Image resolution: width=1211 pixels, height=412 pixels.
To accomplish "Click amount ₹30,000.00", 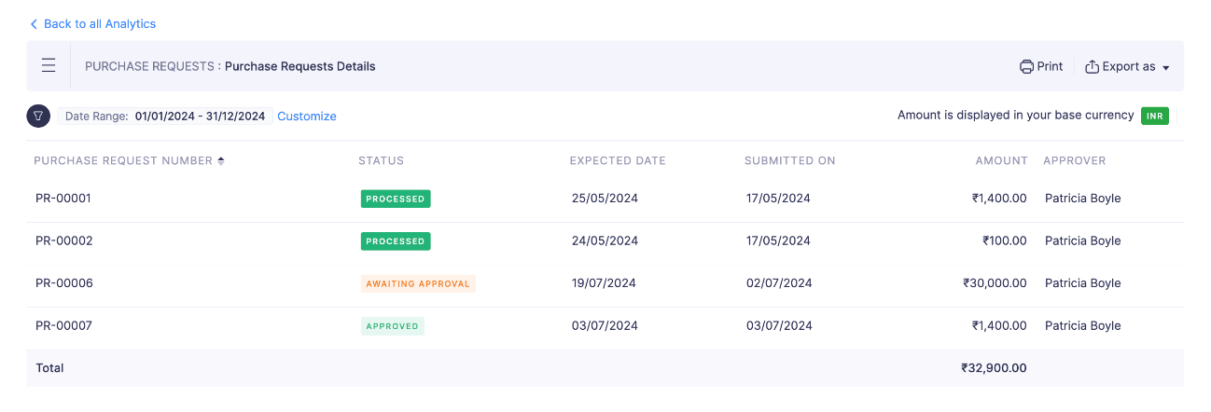I will pyautogui.click(x=995, y=283).
